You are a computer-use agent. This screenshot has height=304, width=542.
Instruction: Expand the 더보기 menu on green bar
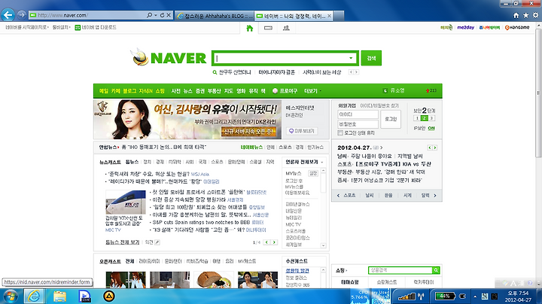point(312,91)
